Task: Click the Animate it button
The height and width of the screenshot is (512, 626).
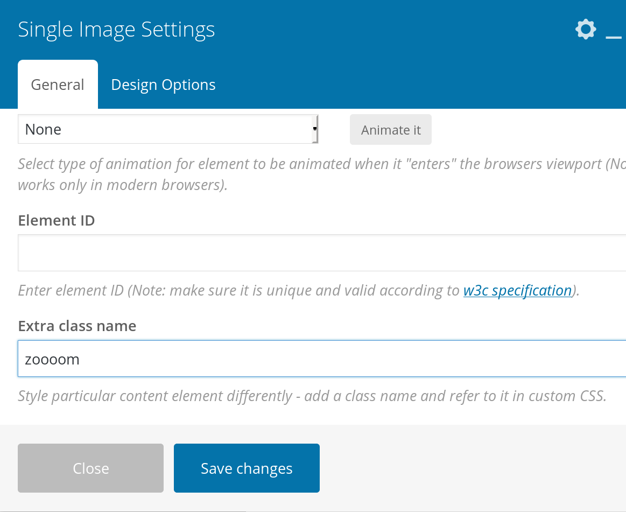Action: pos(391,130)
